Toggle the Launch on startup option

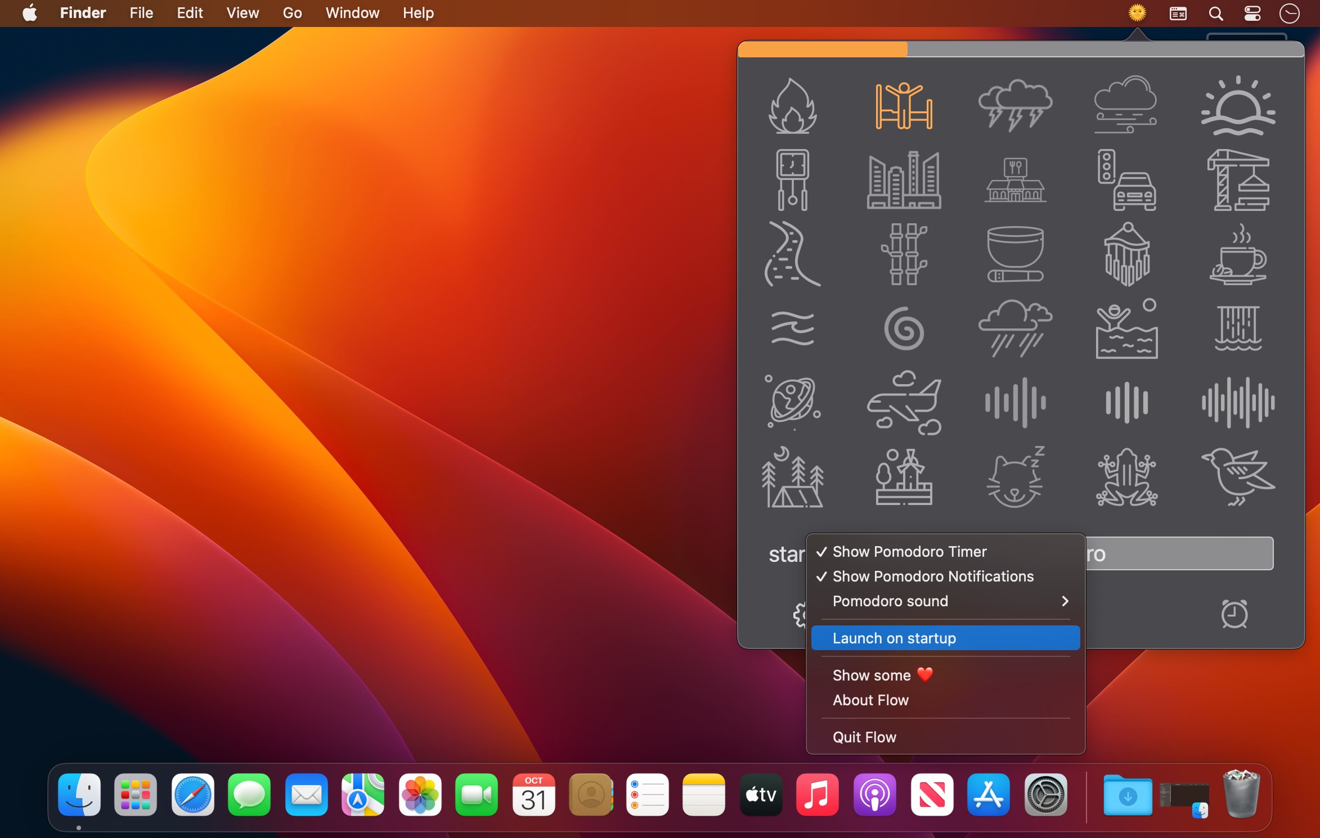pos(894,638)
